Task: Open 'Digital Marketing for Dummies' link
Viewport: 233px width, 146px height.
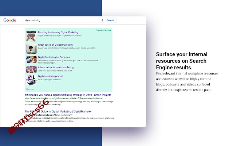Action: coord(54,57)
